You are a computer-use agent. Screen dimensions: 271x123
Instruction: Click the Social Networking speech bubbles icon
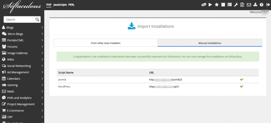pos(4,66)
